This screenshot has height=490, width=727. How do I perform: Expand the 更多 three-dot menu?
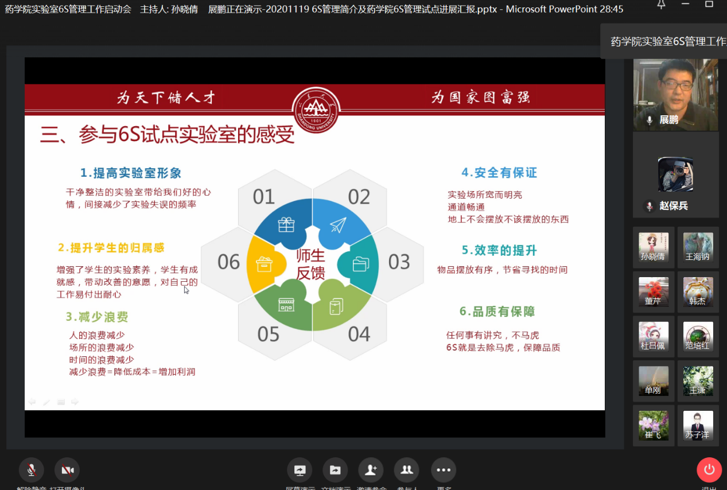click(x=443, y=470)
